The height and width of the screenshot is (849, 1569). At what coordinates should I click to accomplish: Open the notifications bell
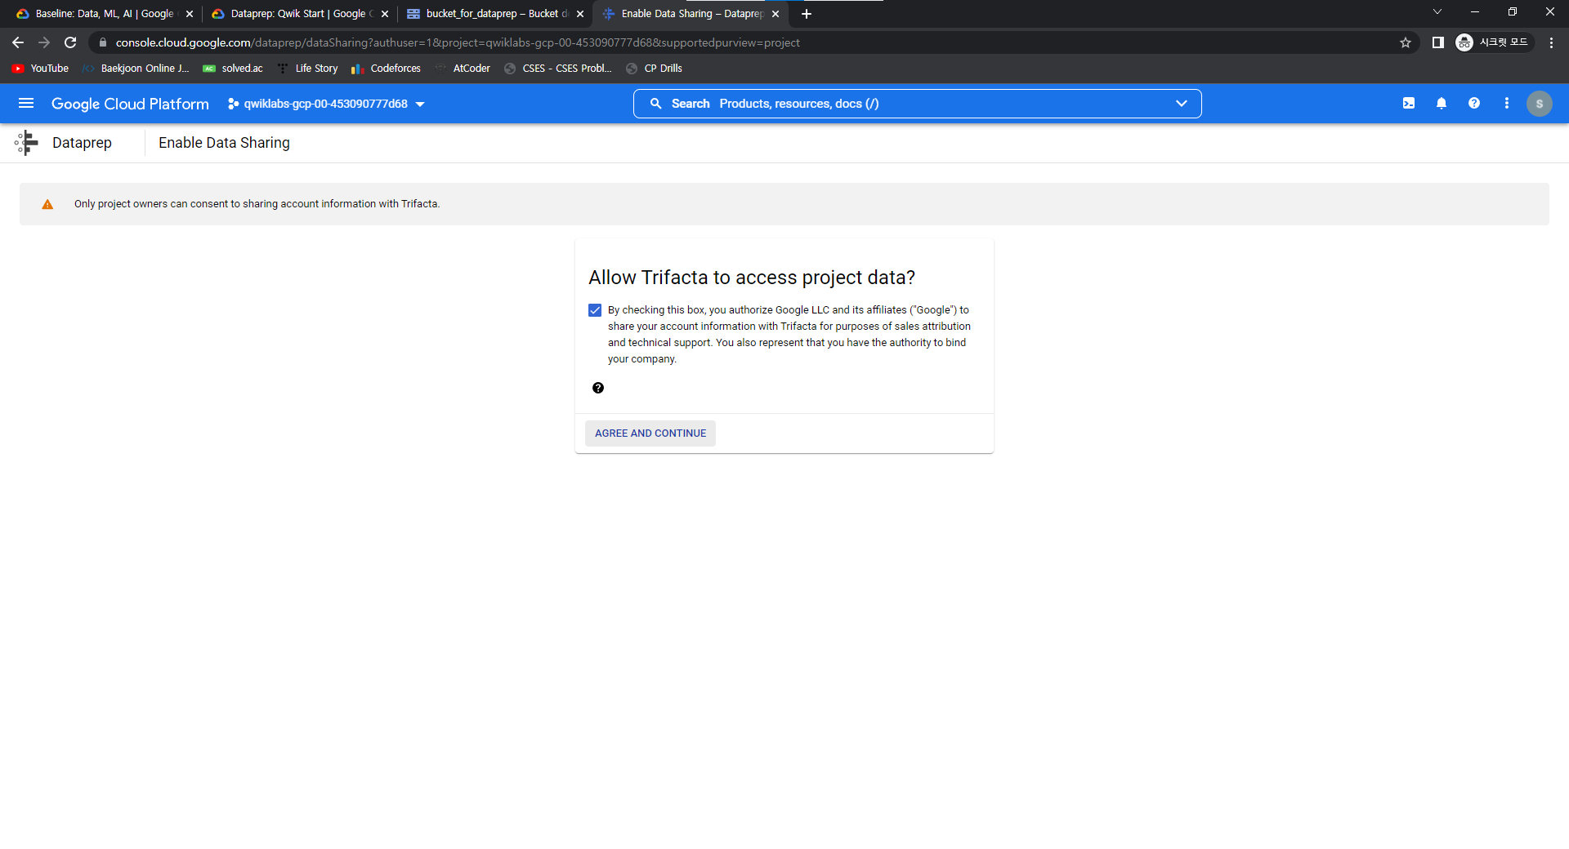click(1442, 104)
